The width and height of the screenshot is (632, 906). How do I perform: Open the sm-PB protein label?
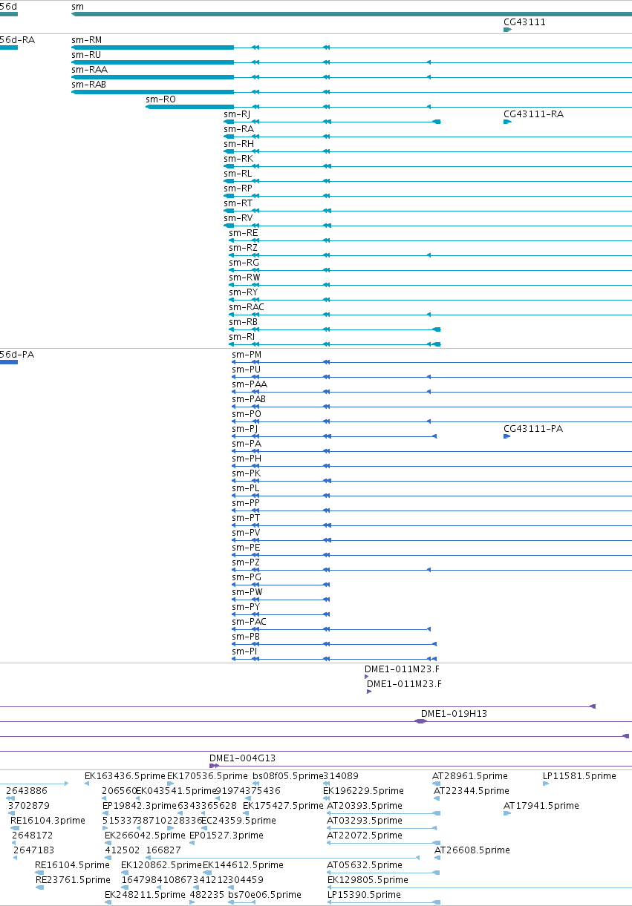tap(246, 637)
